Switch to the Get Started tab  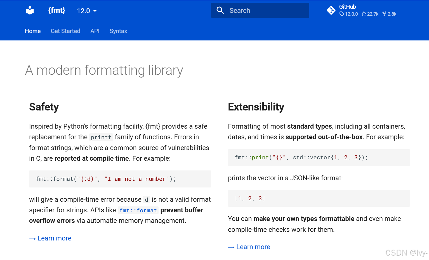(65, 31)
